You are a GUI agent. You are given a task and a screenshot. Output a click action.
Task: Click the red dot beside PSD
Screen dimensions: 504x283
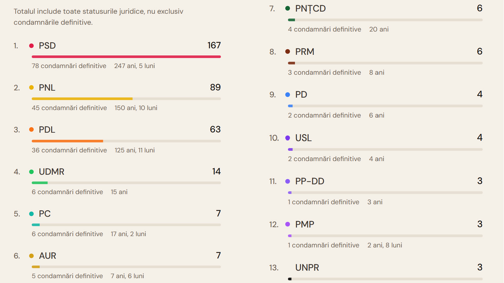31,46
